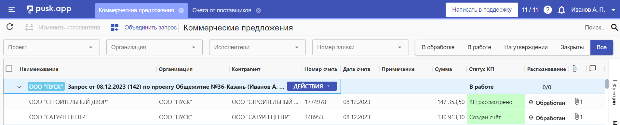Sort by Наименование column header
This screenshot has height=125, width=620.
point(39,69)
